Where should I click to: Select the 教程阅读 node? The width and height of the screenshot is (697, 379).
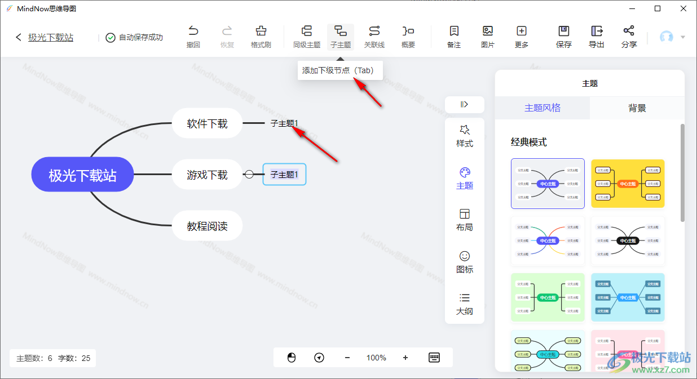(207, 226)
